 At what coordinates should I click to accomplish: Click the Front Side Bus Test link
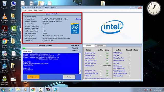[x=90, y=63]
